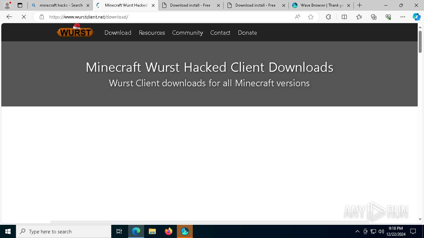The height and width of the screenshot is (238, 424).
Task: View site information lock icon
Action: [x=41, y=17]
